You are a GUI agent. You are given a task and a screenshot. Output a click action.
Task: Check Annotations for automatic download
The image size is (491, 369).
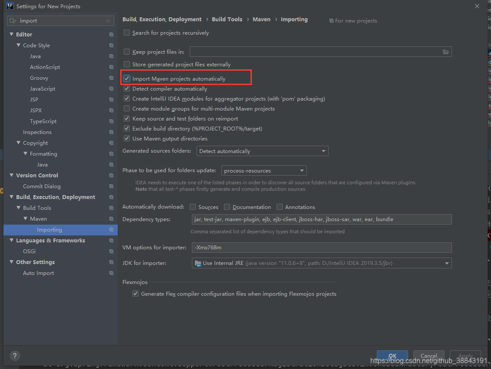pyautogui.click(x=280, y=207)
